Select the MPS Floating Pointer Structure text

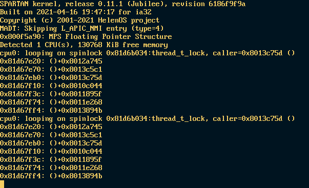[110, 37]
